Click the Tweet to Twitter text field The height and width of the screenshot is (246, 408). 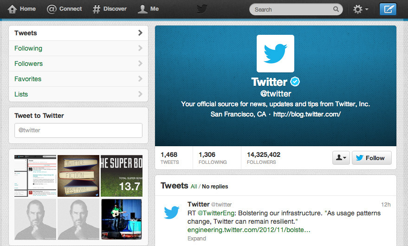tap(78, 130)
